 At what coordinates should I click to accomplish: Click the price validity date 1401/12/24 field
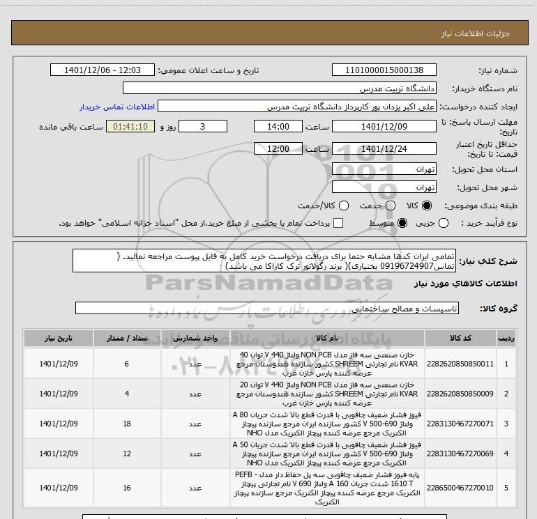[x=384, y=149]
